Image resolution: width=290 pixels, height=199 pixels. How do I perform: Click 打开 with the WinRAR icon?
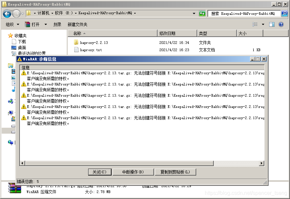(32, 24)
